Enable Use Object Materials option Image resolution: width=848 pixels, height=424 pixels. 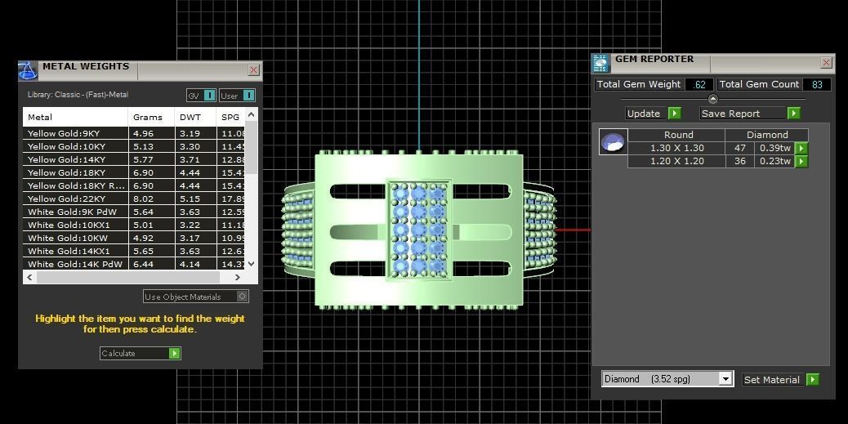[196, 297]
